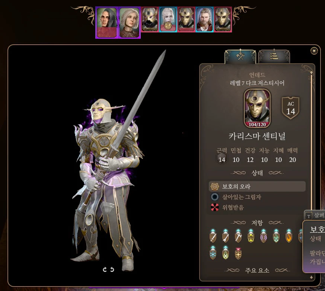Click the yellow acid resistance shield icon
Viewport: 325px width, 291px height.
[x=251, y=236]
